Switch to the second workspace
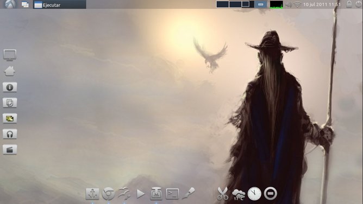The width and height of the screenshot is (363, 204). [235, 4]
